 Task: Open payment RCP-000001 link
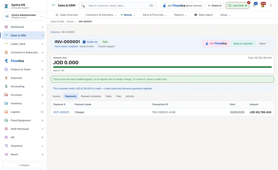61,112
